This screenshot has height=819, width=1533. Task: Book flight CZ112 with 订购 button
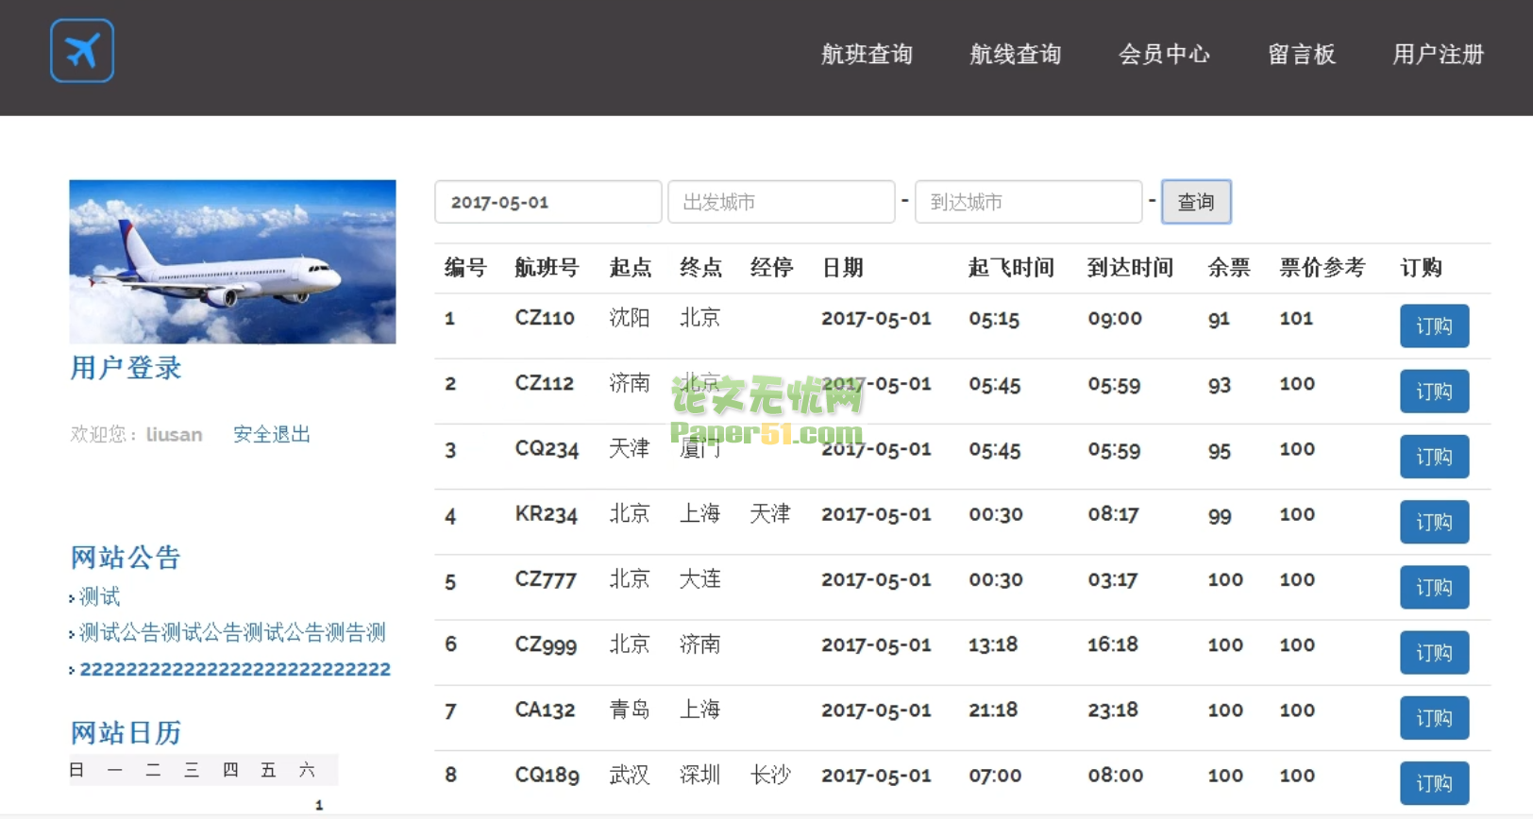click(x=1434, y=392)
